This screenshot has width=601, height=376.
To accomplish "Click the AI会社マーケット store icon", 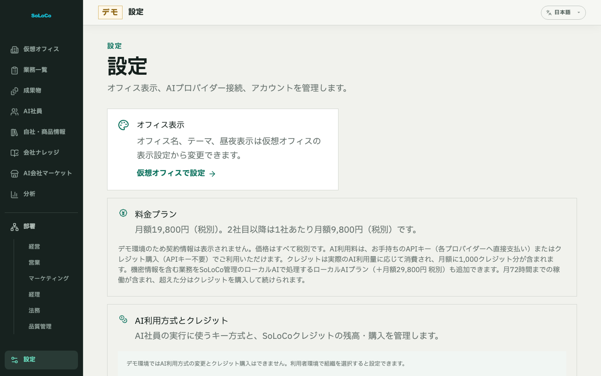I will (15, 173).
